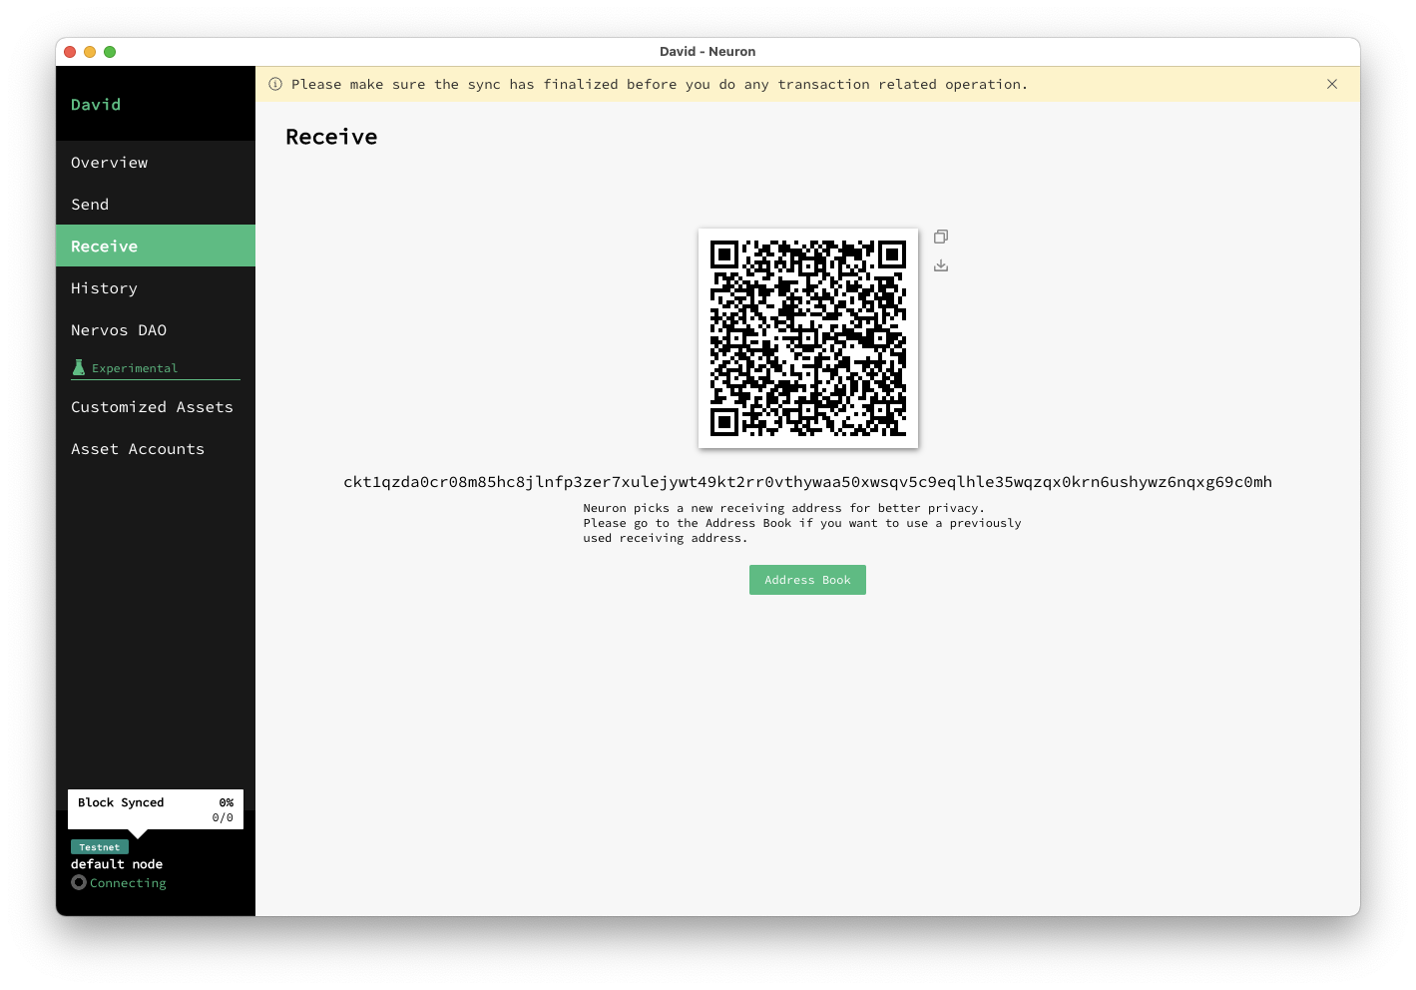Click the Experimental section label
The width and height of the screenshot is (1416, 990).
click(x=135, y=368)
